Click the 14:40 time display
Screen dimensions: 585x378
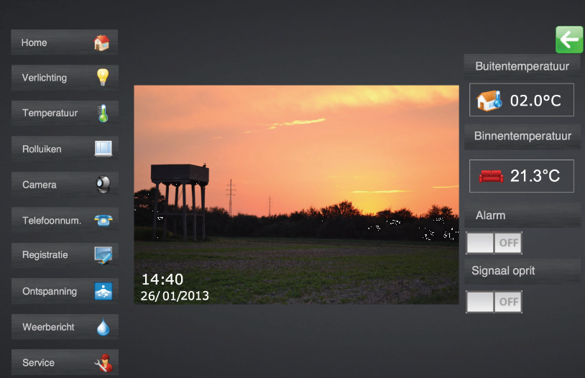coord(162,280)
